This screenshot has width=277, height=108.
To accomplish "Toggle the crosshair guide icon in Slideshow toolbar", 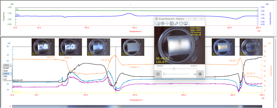I will 167,24.
